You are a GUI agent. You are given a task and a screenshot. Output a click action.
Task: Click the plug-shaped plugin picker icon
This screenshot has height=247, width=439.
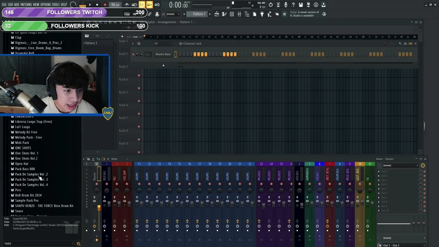click(262, 14)
